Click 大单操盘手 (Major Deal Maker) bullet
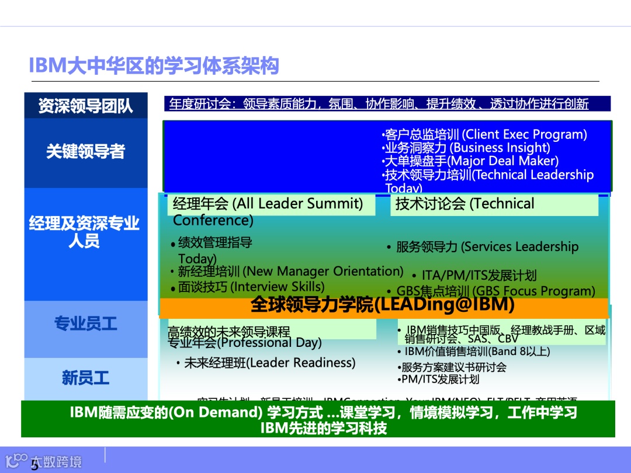 [470, 161]
